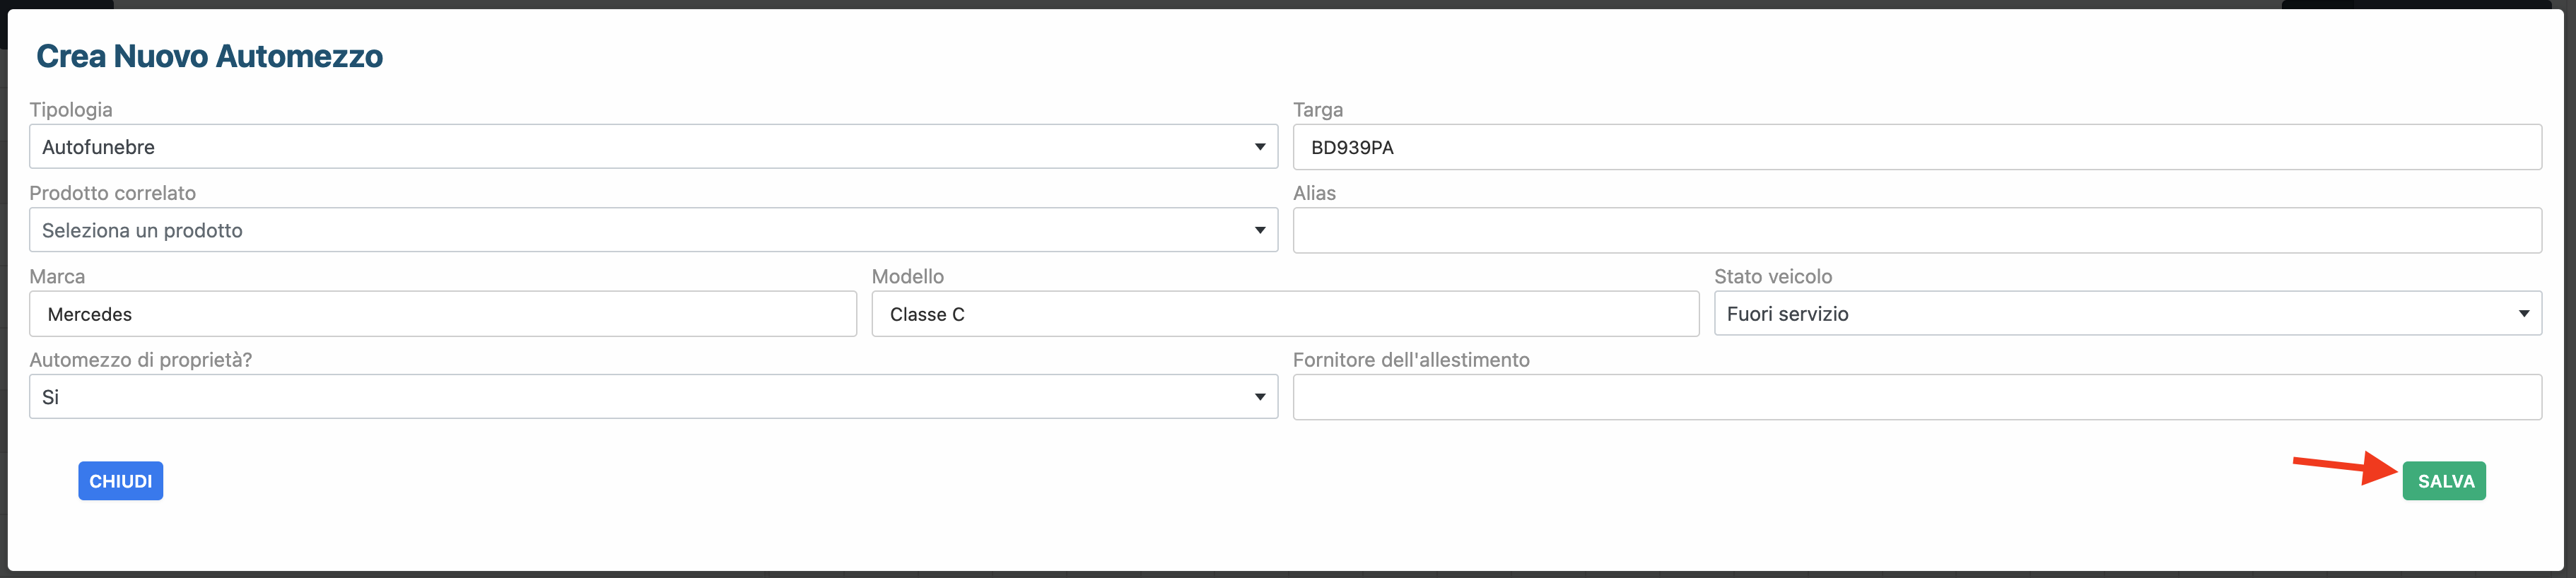Click the Modello field label
The height and width of the screenshot is (578, 2576).
[x=907, y=277]
